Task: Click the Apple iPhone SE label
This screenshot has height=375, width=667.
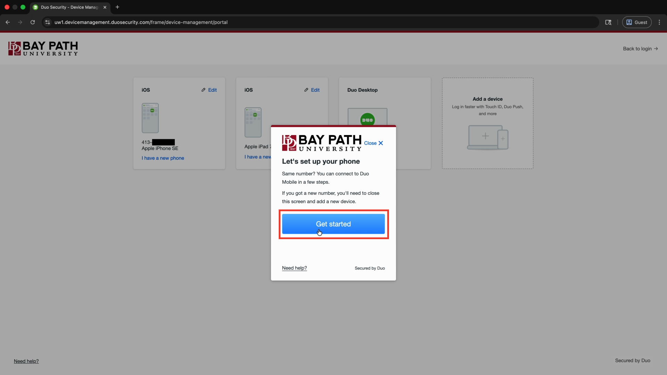Action: coord(160,148)
